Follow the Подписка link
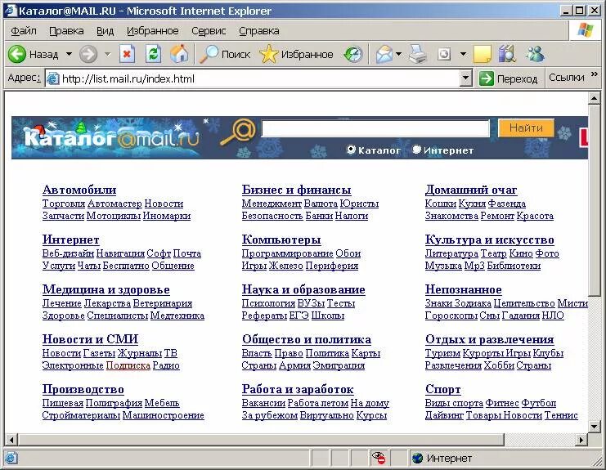Image resolution: width=606 pixels, height=470 pixels. [128, 365]
